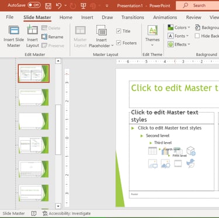This screenshot has width=219, height=218.
Task: Click Insert Layout button
Action: 33,36
